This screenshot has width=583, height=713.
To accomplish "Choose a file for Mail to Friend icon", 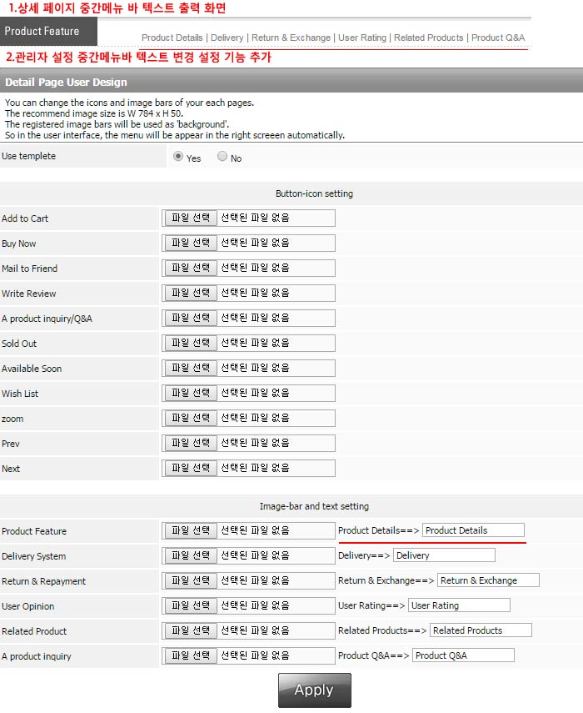I will tap(191, 269).
